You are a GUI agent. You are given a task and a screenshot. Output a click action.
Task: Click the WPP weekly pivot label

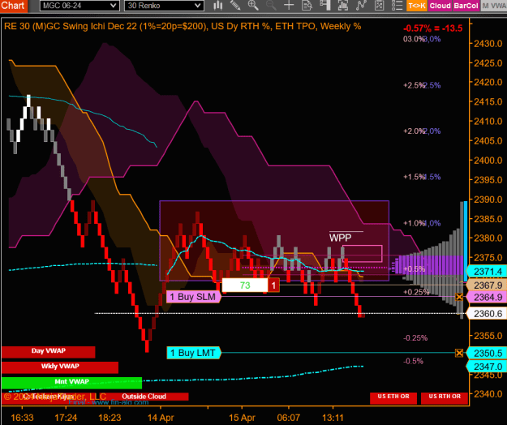[340, 238]
